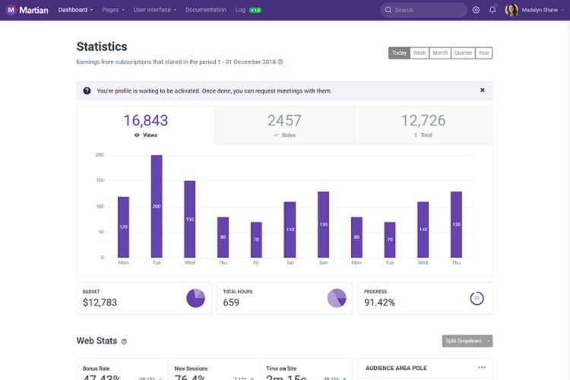Click the Statistics heading
570x380 pixels.
coord(102,46)
